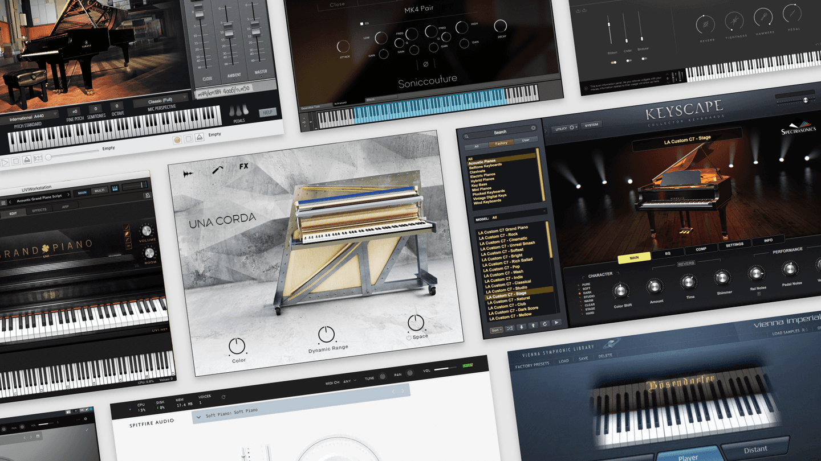This screenshot has height=461, width=821.
Task: Select the ARP tab in UVI Workstation
Action: pyautogui.click(x=65, y=207)
